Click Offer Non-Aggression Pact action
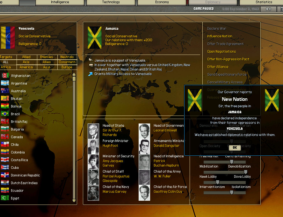 click(228, 59)
